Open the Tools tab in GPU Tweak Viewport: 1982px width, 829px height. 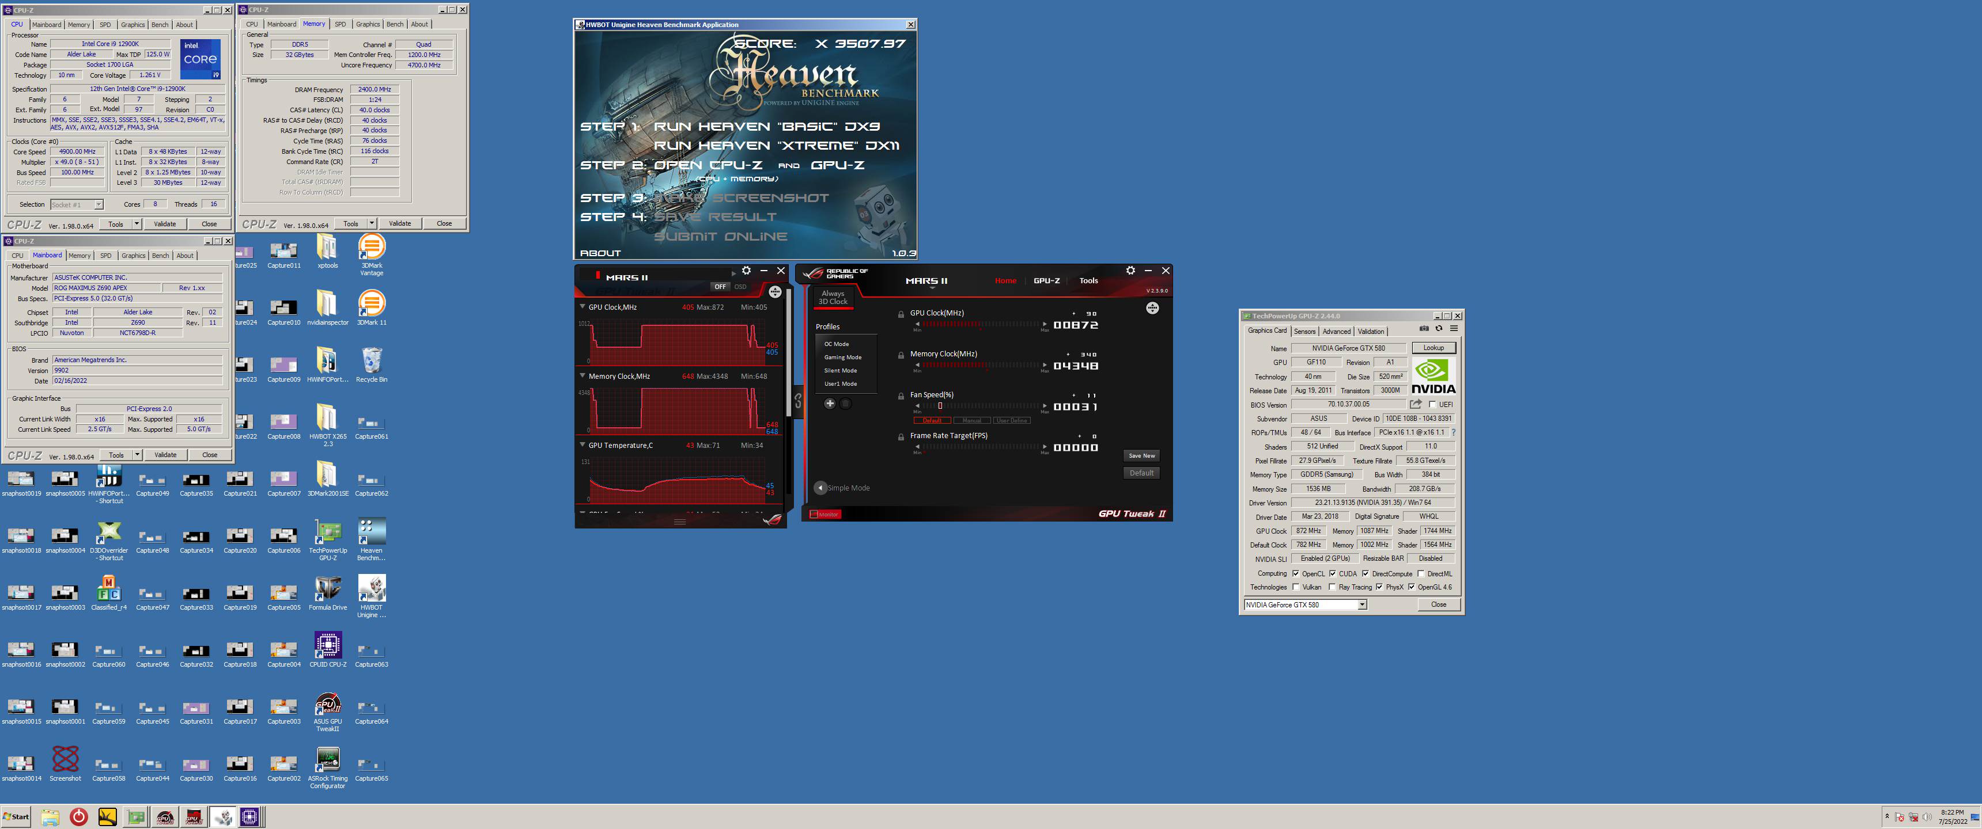1088,281
